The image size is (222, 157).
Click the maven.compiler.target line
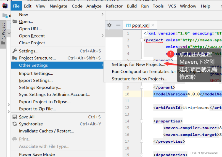pyautogui.click(x=192, y=135)
